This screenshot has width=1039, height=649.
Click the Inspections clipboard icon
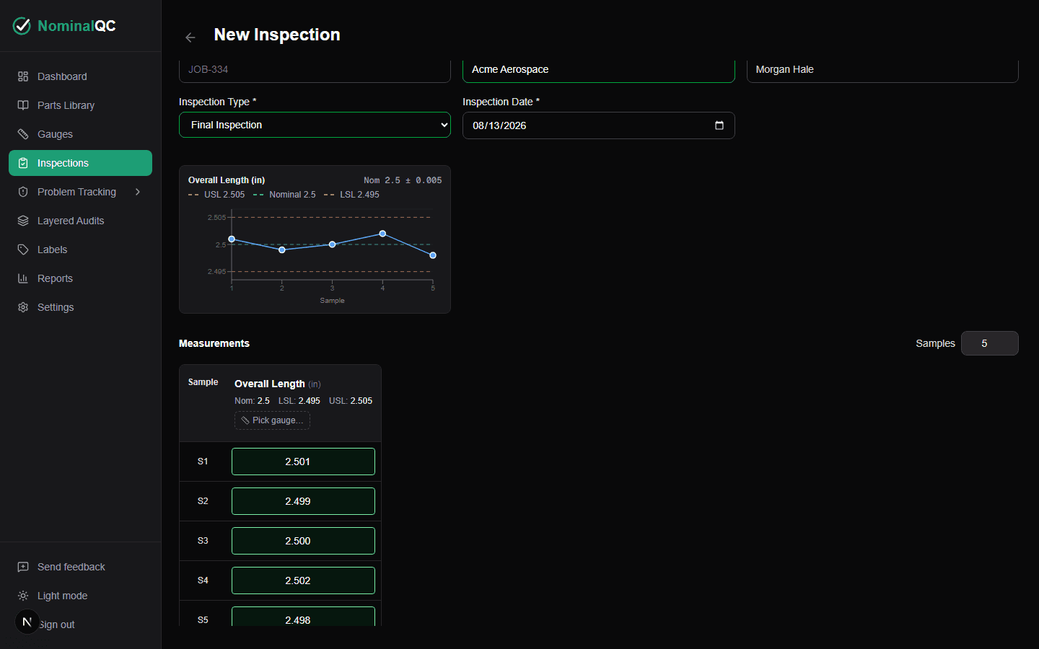click(x=23, y=163)
